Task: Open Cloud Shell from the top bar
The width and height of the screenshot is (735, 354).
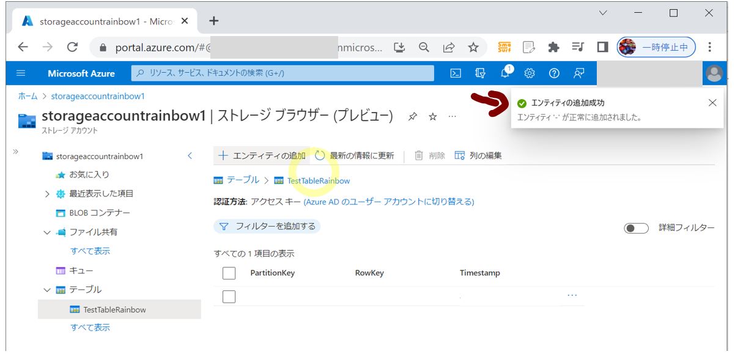Action: (456, 73)
